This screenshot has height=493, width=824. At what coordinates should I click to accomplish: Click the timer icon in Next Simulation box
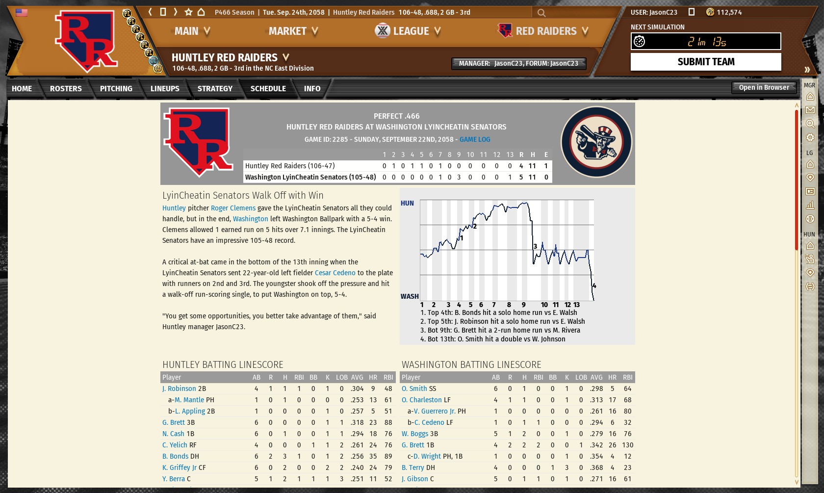[640, 42]
